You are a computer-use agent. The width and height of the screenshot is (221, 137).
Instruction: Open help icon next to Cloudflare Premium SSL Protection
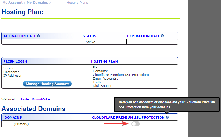point(167,117)
